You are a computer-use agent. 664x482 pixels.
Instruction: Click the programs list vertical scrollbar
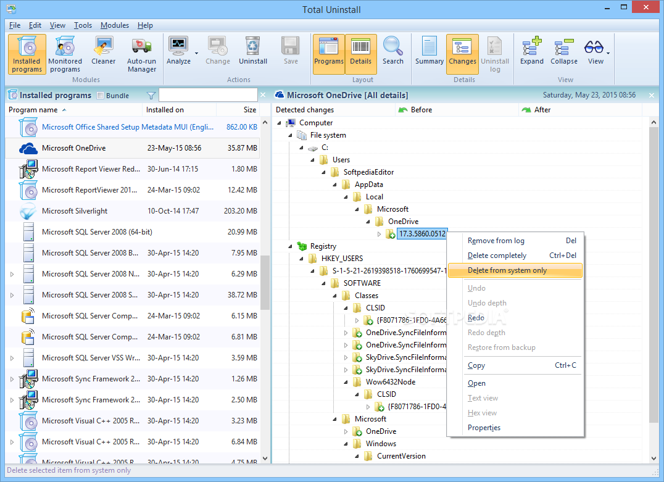tap(265, 282)
